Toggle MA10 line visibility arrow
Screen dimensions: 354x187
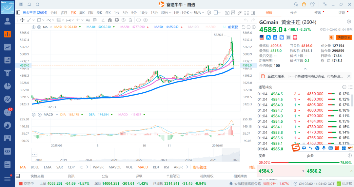tap(114, 27)
